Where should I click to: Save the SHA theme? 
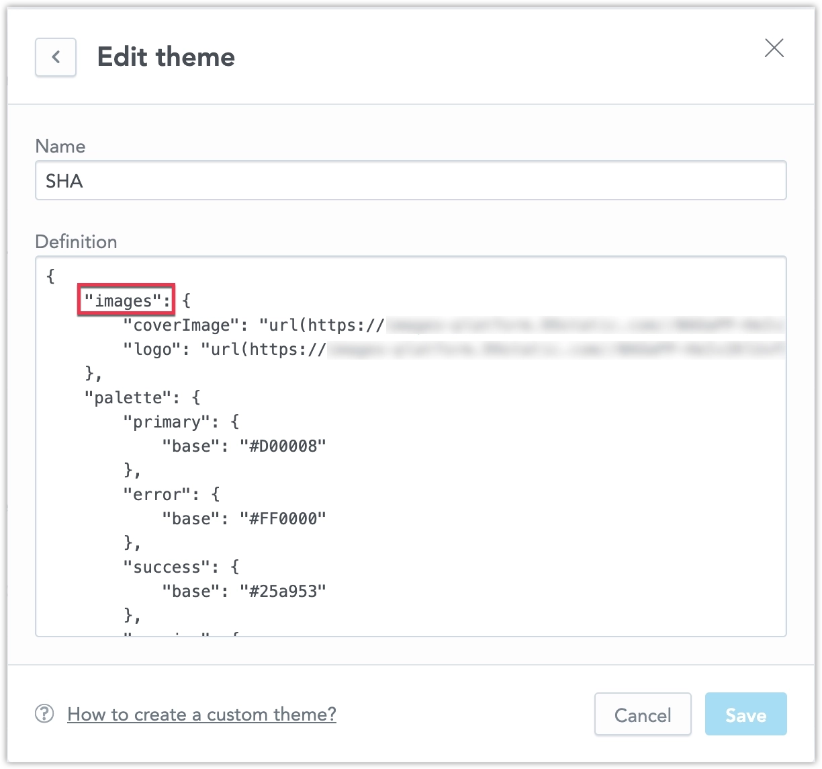pos(745,715)
